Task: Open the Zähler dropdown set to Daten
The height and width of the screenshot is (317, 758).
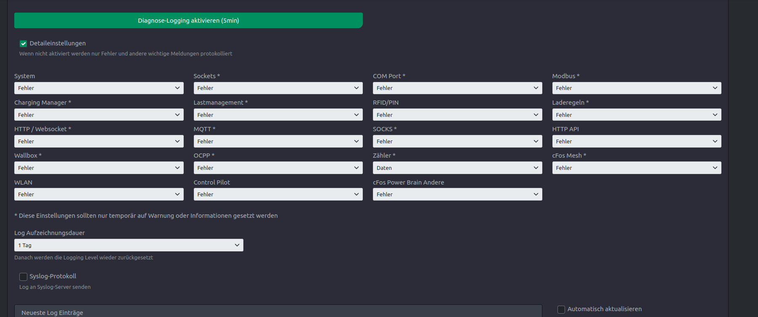Action: point(457,168)
